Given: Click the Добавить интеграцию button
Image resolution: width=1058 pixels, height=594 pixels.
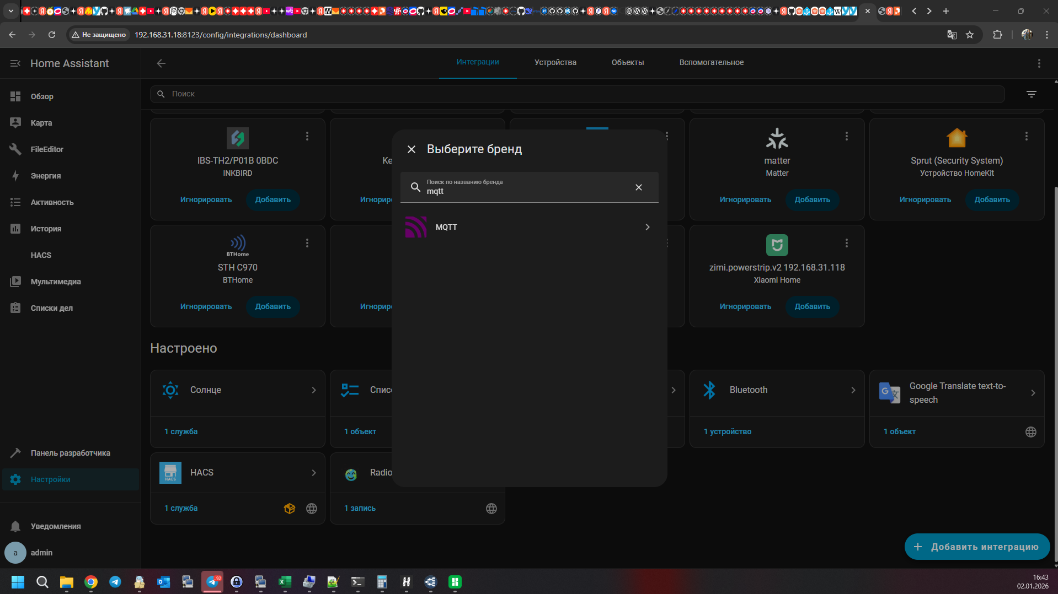Looking at the screenshot, I should pos(976,547).
